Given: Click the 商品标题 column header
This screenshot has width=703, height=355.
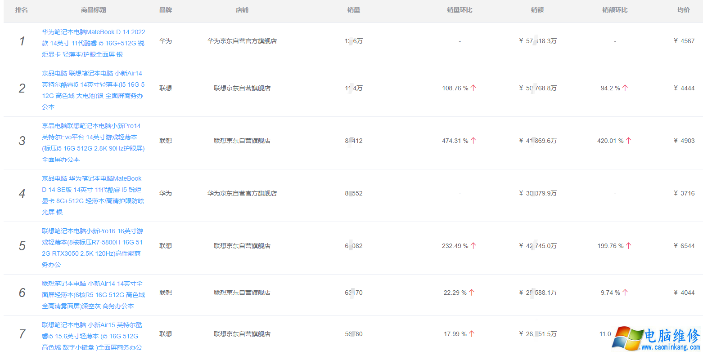Looking at the screenshot, I should pyautogui.click(x=94, y=10).
